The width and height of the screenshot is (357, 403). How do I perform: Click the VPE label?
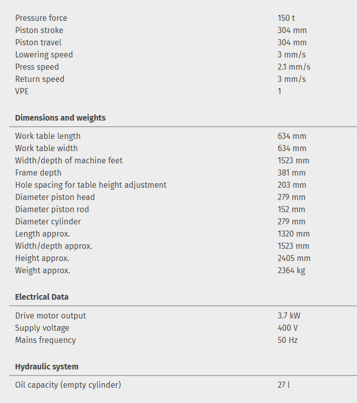(22, 91)
